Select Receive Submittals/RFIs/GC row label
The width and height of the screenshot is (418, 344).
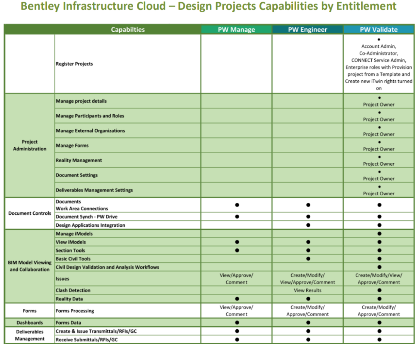click(x=87, y=340)
